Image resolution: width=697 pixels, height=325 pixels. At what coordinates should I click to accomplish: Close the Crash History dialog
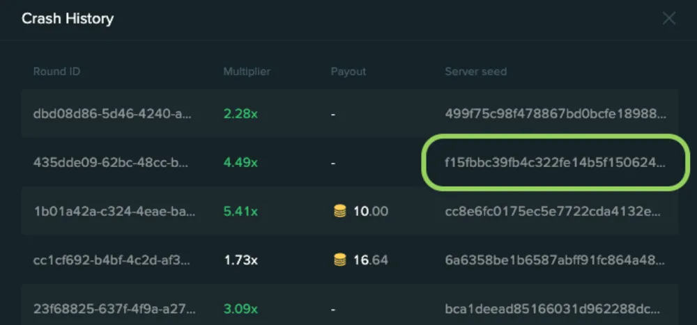coord(669,19)
